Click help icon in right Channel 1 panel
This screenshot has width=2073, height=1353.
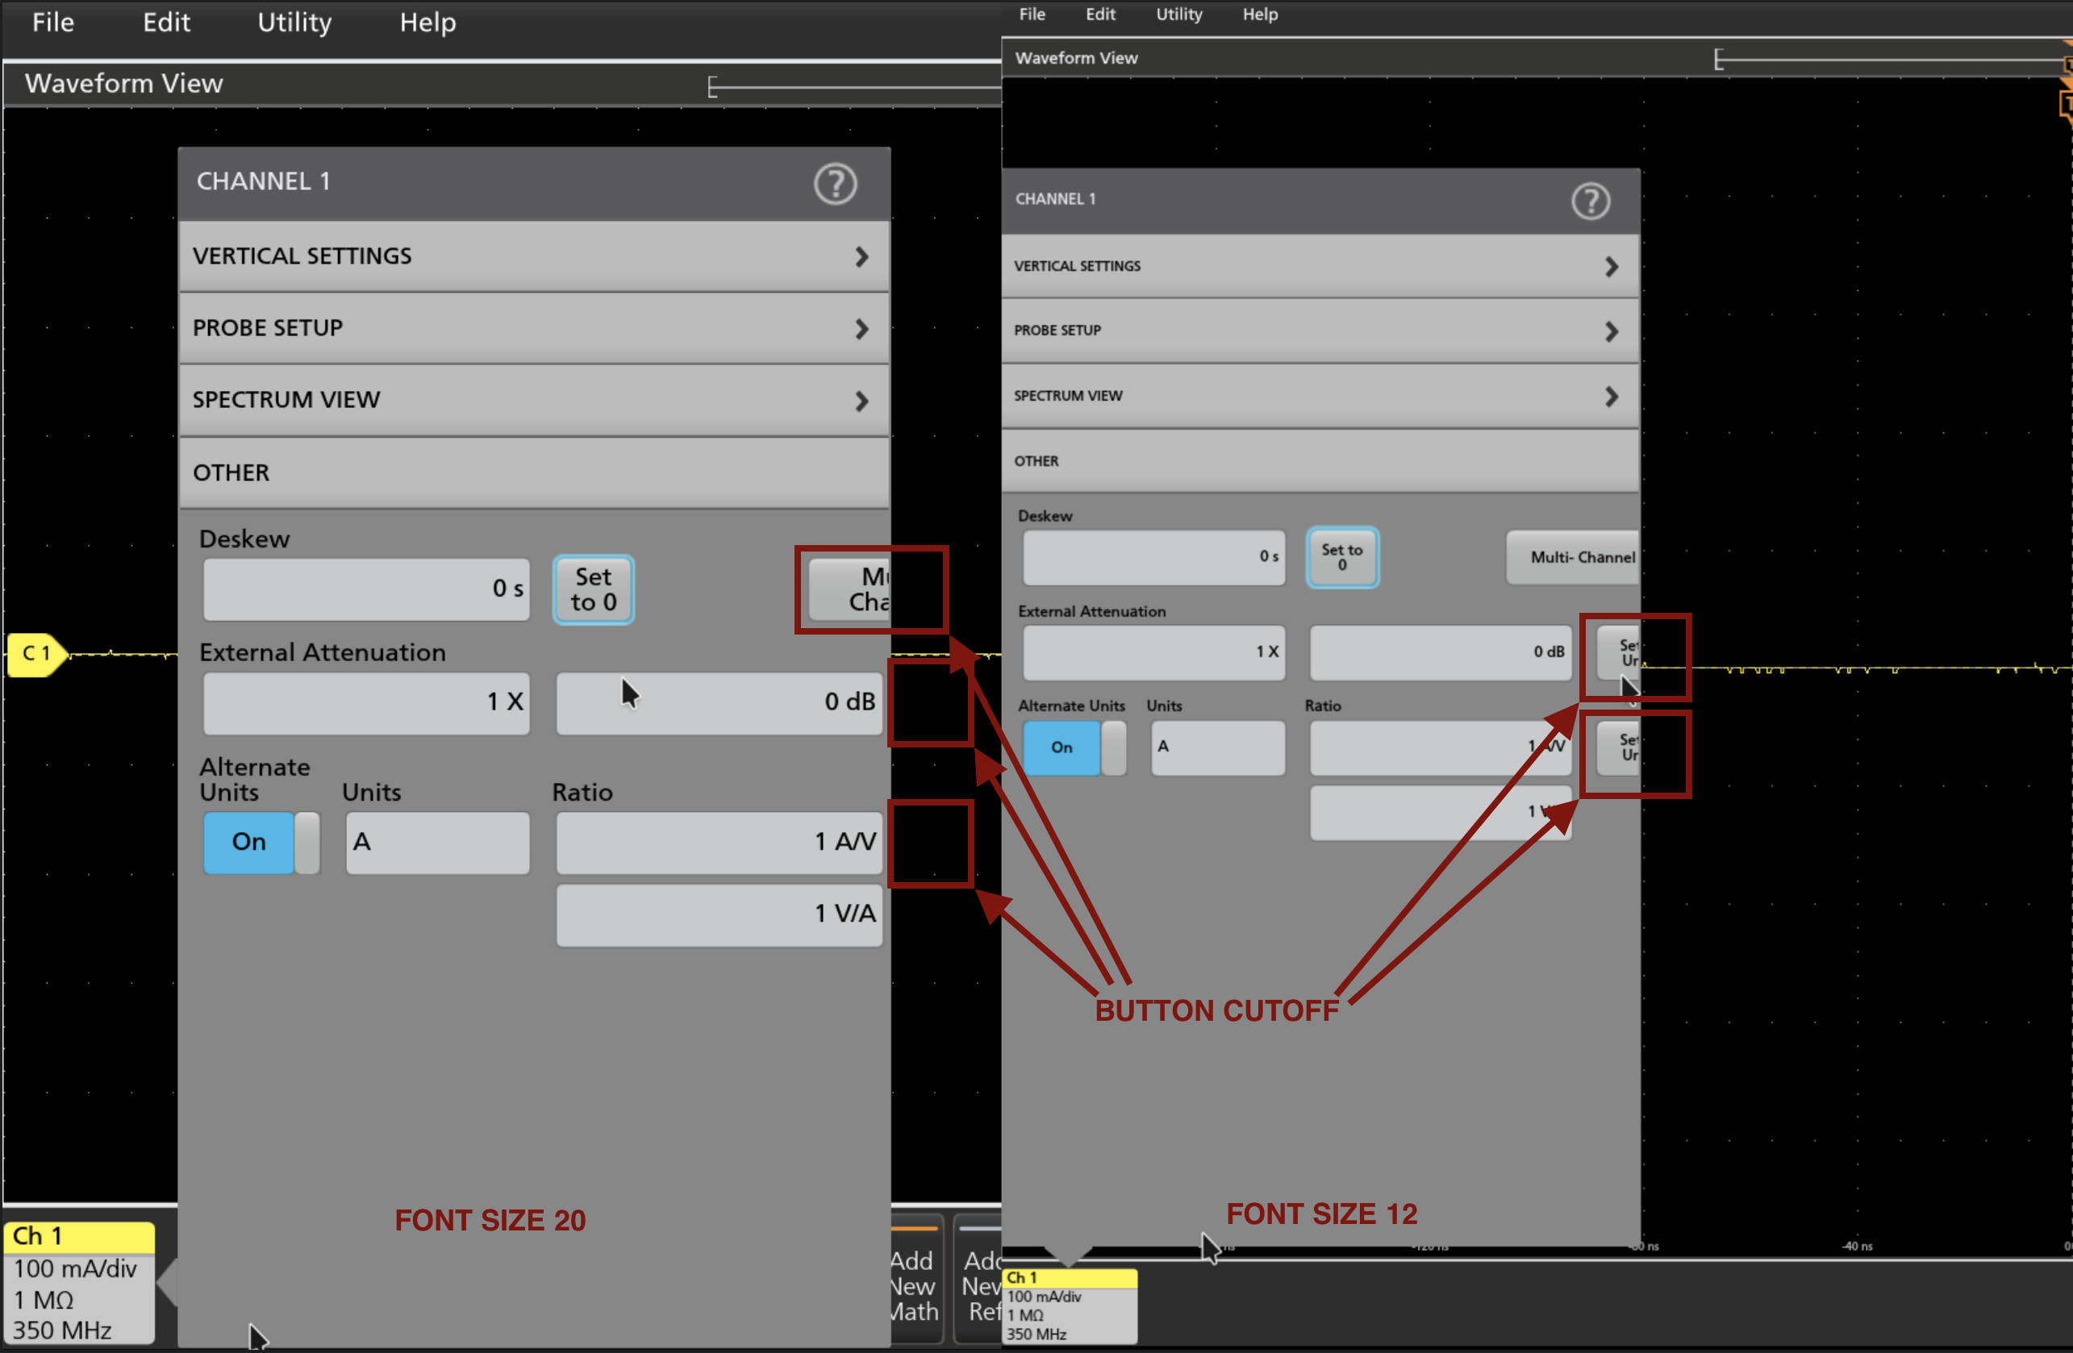pyautogui.click(x=1590, y=201)
